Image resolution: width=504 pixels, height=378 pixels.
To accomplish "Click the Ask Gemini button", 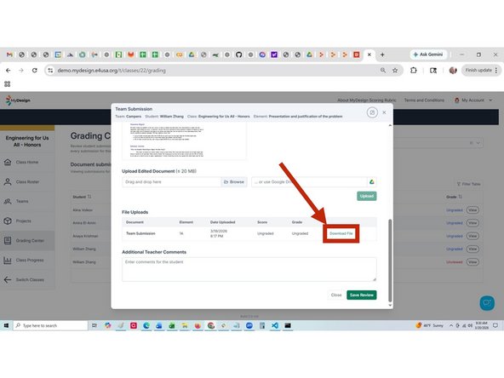I will click(x=428, y=54).
